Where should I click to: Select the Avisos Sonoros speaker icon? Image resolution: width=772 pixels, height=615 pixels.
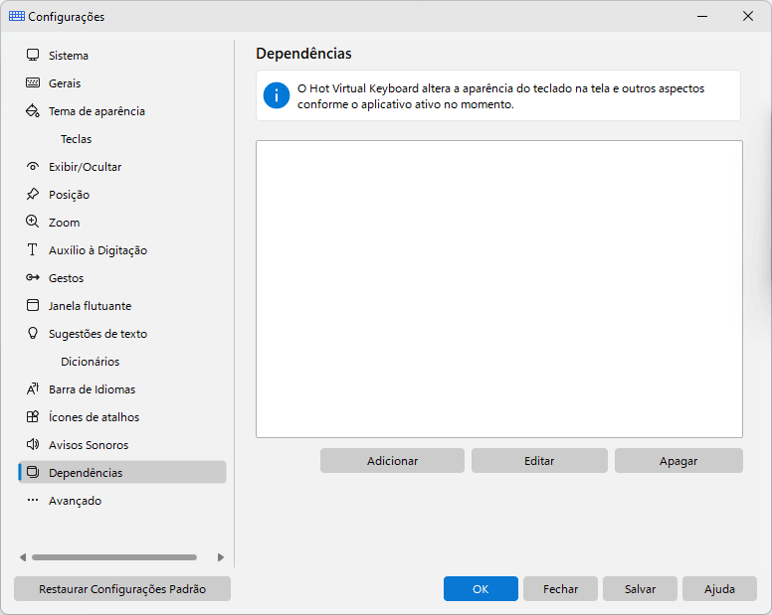33,444
